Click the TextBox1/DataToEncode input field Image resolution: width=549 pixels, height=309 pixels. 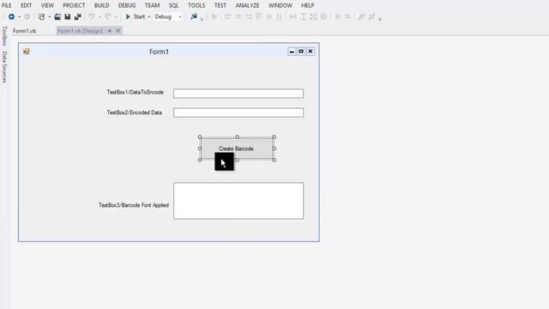tap(238, 94)
